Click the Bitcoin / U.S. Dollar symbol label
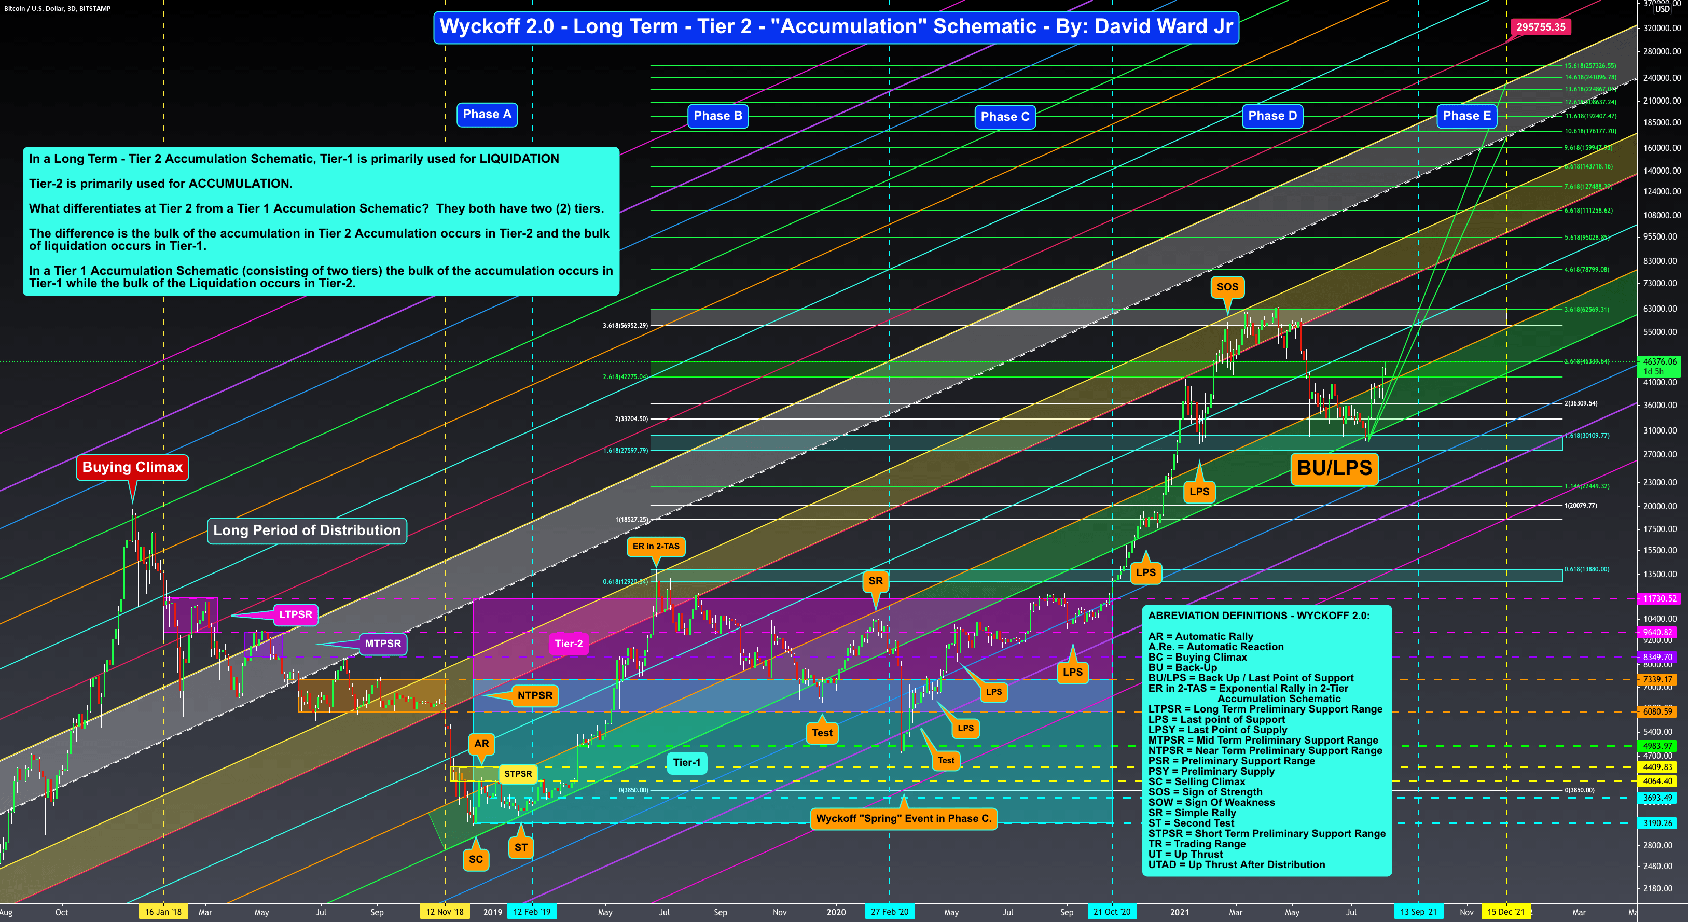 pos(57,8)
